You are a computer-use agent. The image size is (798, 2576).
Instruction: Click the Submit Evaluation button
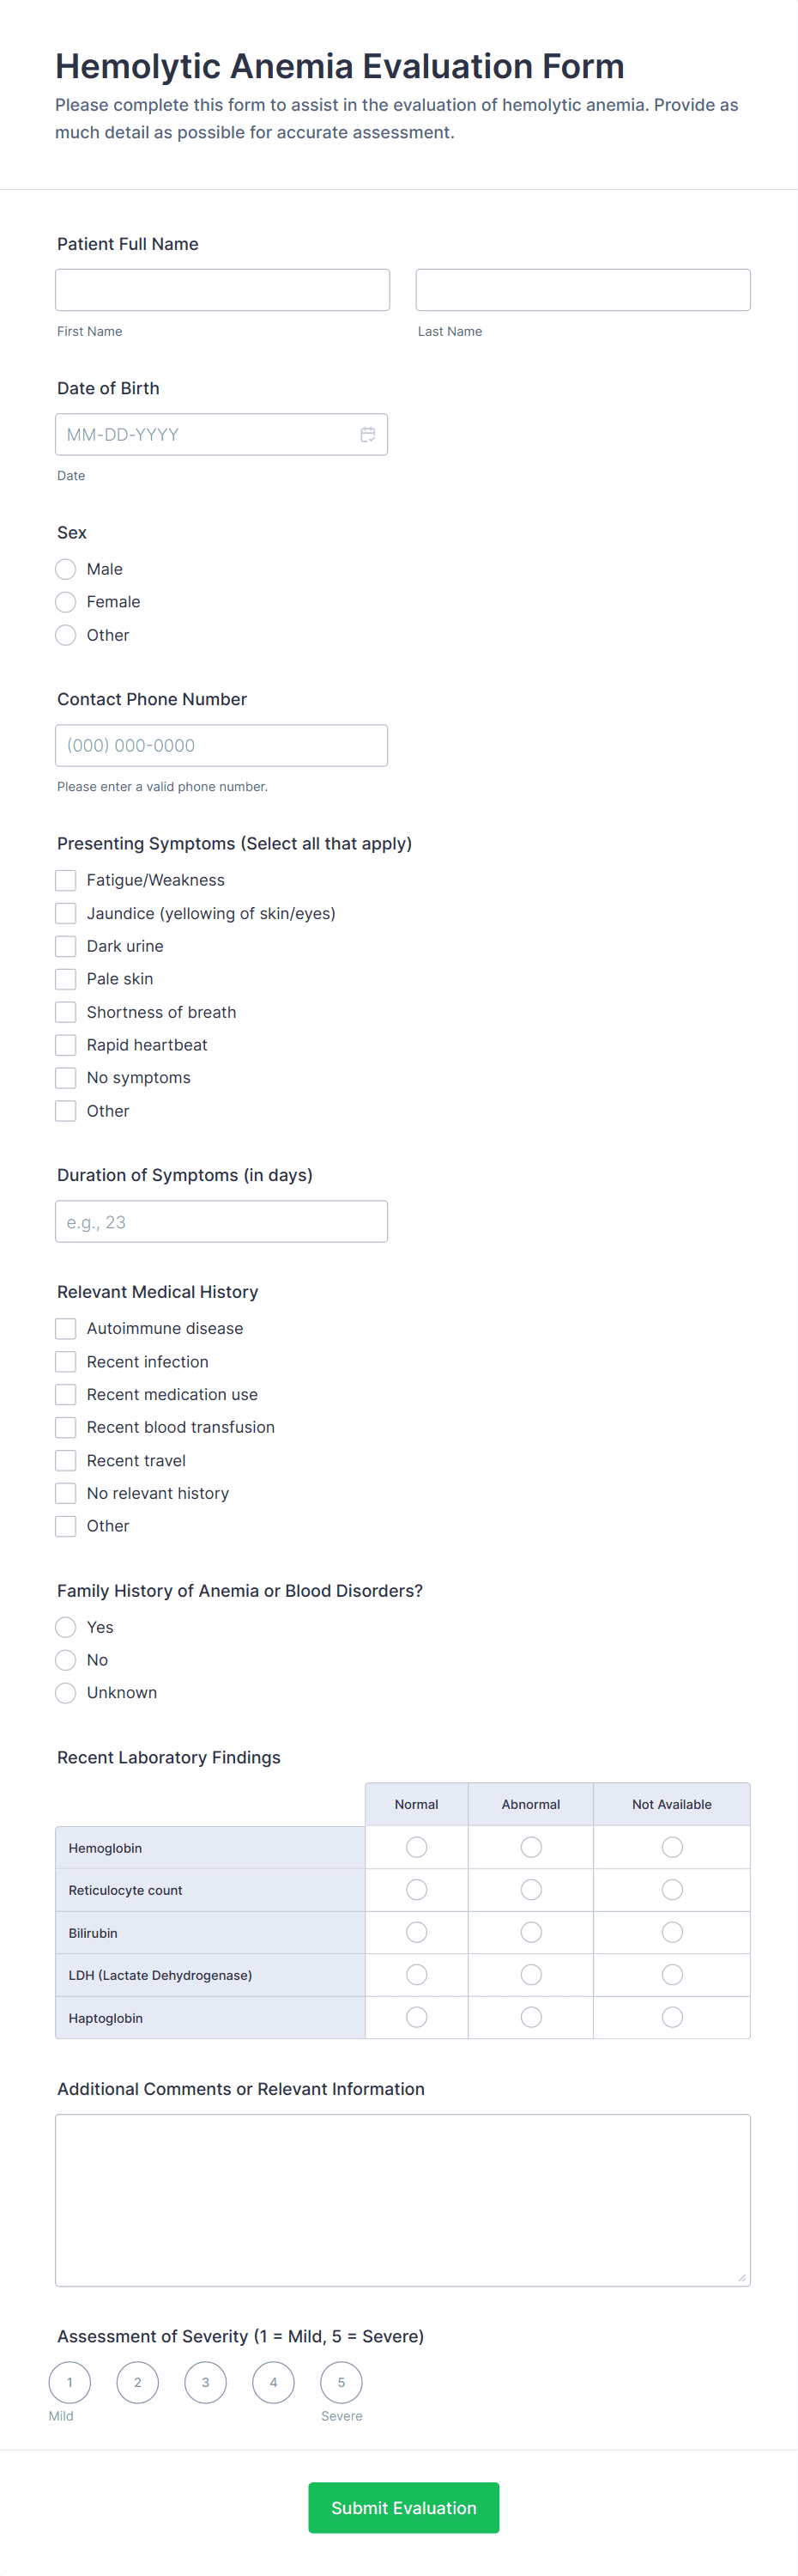point(403,2507)
